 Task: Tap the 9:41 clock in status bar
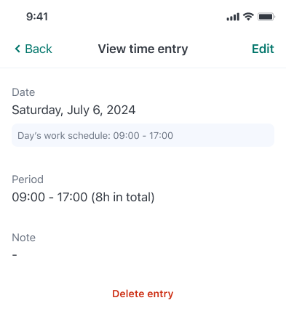37,17
